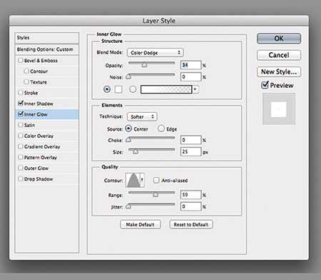Enable the Texture checkbox
Screen dimensions: 321x280
[x=26, y=82]
